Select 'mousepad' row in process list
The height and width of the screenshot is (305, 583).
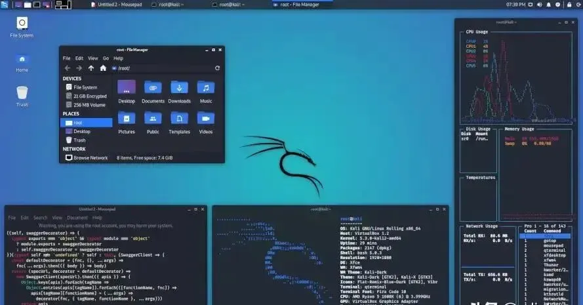tap(545, 246)
